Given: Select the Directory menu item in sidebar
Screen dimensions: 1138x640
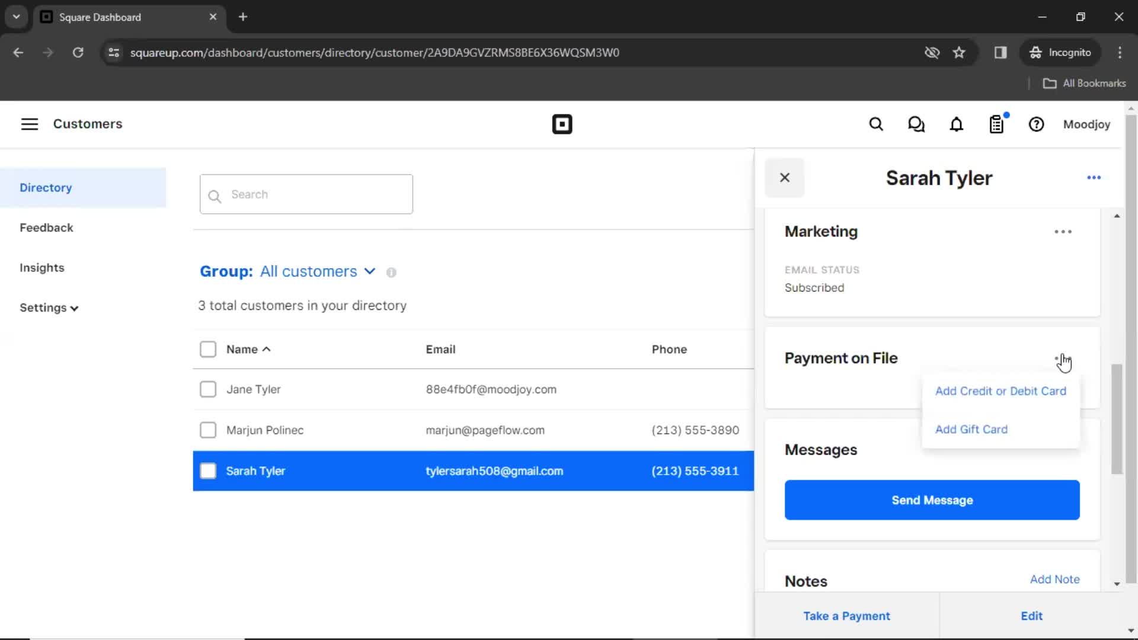Looking at the screenshot, I should point(45,187).
